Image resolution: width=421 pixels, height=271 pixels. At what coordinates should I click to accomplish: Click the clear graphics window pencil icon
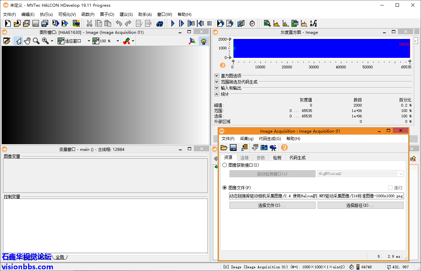pos(7,41)
